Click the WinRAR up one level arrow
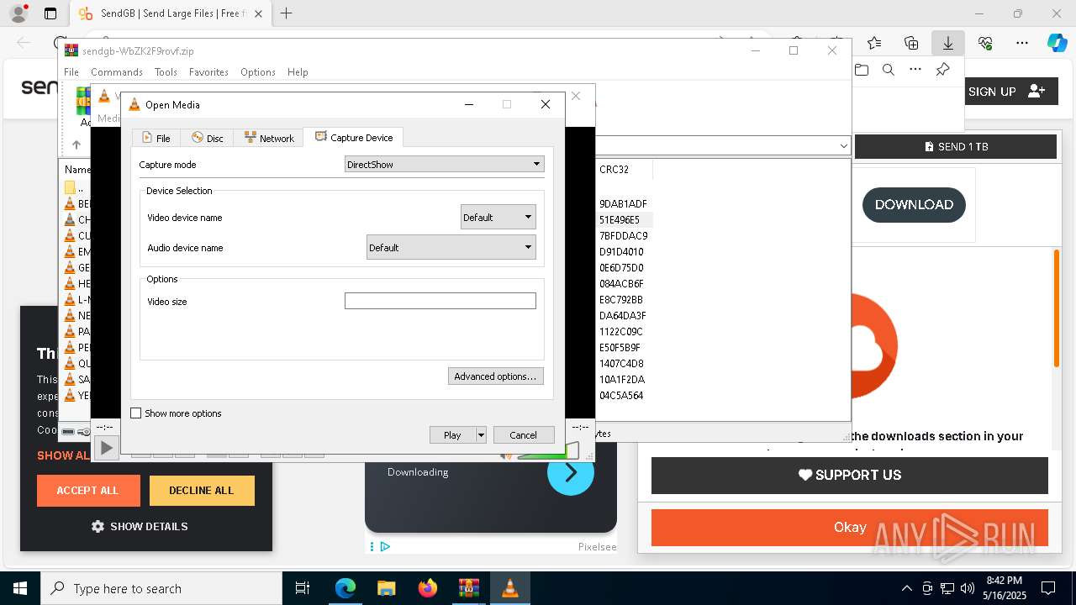This screenshot has width=1076, height=605. 76,145
